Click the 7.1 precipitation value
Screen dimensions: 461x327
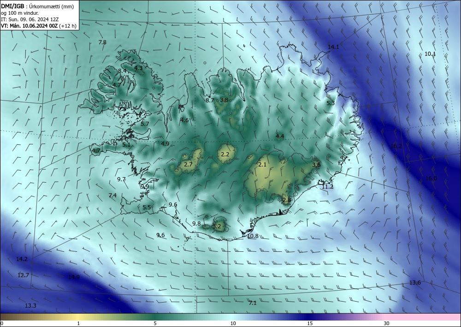click(253, 303)
